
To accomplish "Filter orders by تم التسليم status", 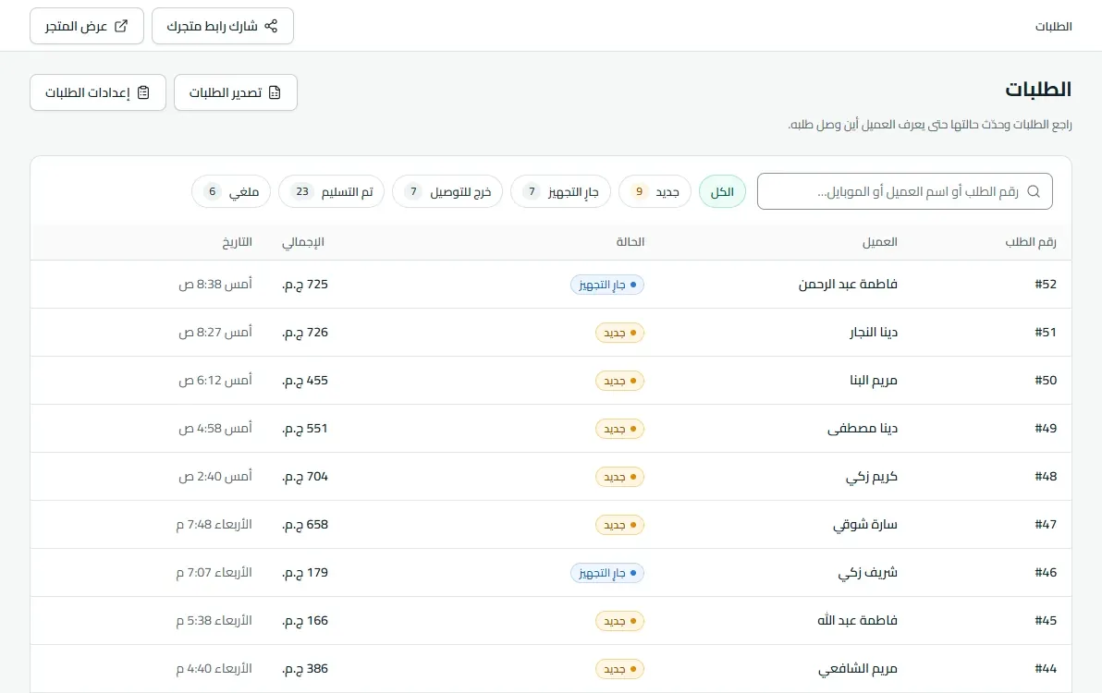I will tap(331, 191).
